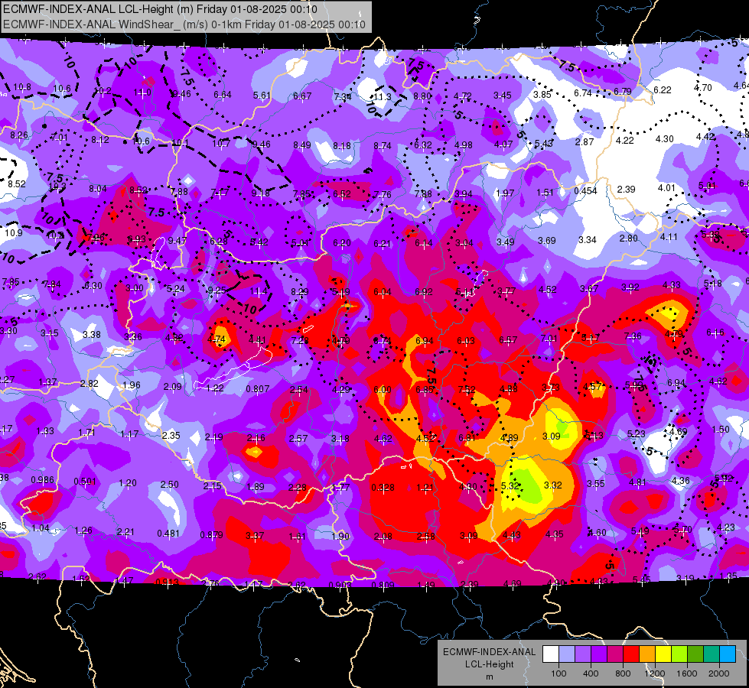Viewport: 749px width, 688px height.
Task: Choose the sky blue legend swatch
Action: tap(728, 654)
